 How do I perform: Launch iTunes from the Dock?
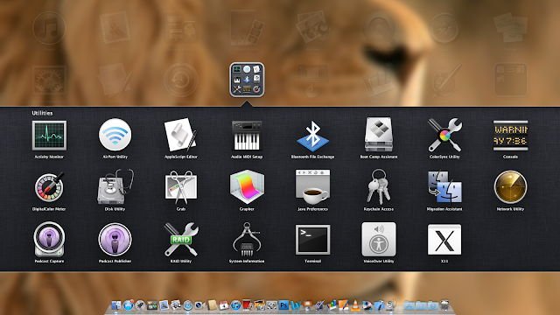click(235, 305)
